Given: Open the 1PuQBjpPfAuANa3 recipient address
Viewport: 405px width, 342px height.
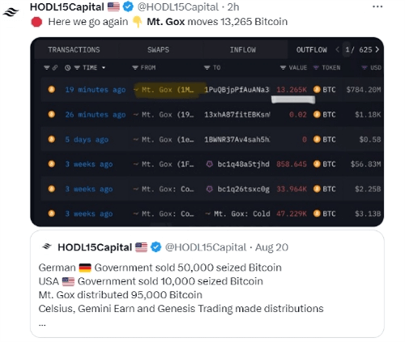Looking at the screenshot, I should (237, 90).
